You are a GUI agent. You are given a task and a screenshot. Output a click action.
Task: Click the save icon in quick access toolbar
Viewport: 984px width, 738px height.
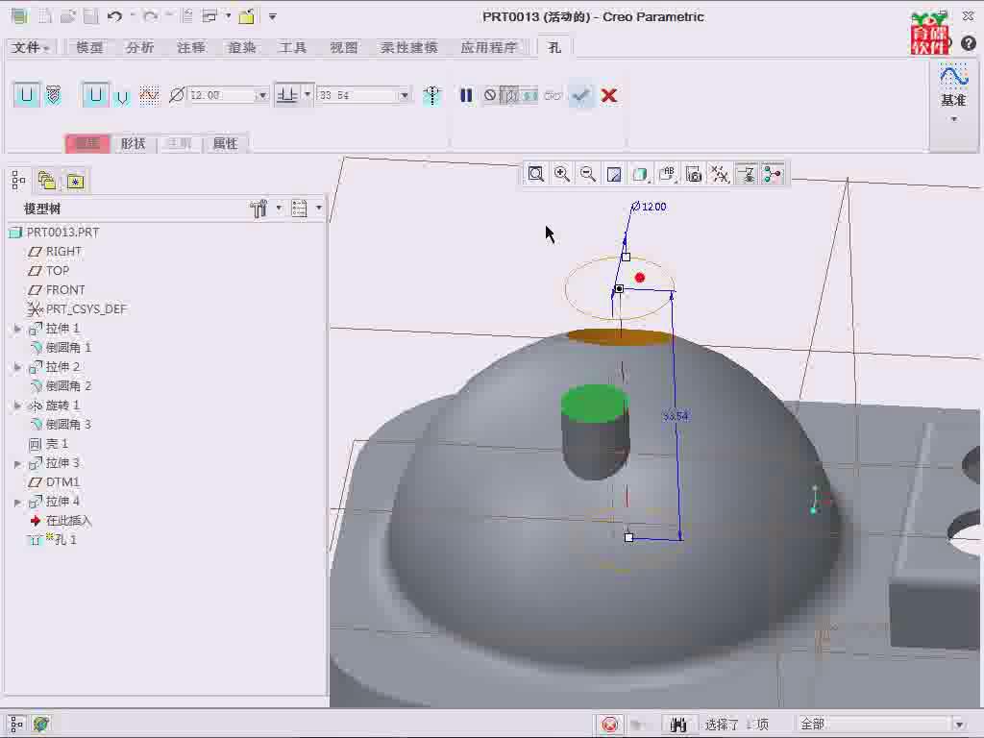point(91,16)
